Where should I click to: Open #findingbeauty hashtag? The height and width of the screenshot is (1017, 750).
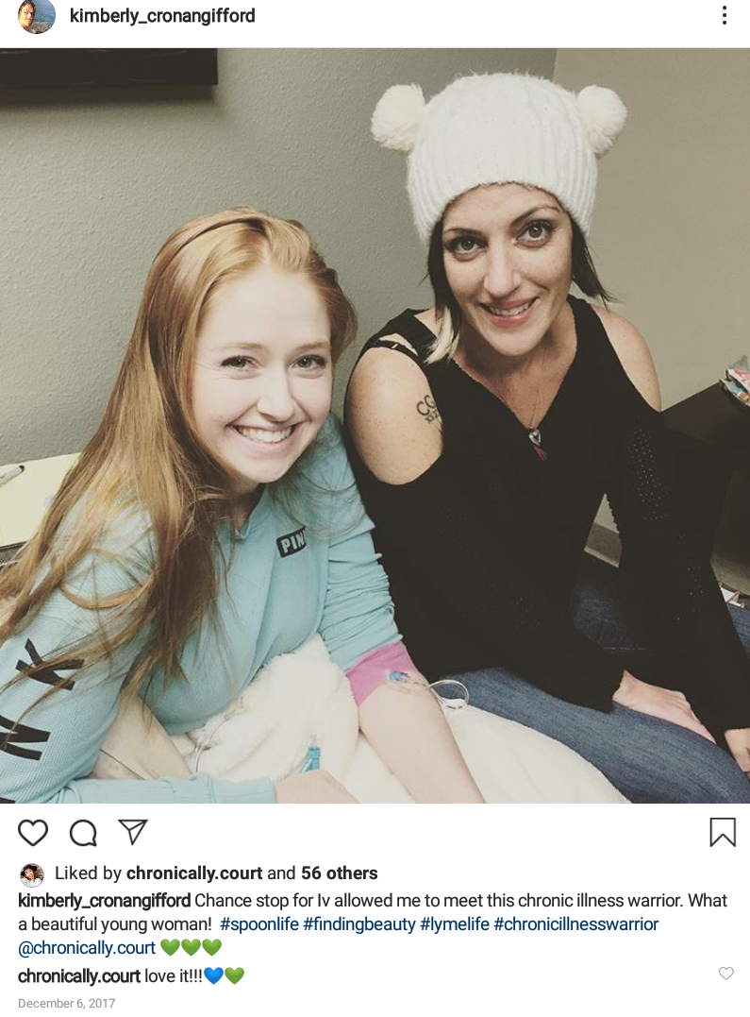coord(359,924)
